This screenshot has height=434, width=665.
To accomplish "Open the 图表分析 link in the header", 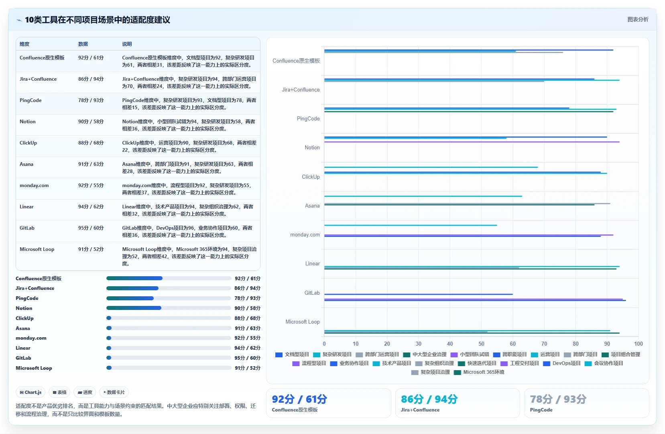I will (638, 19).
